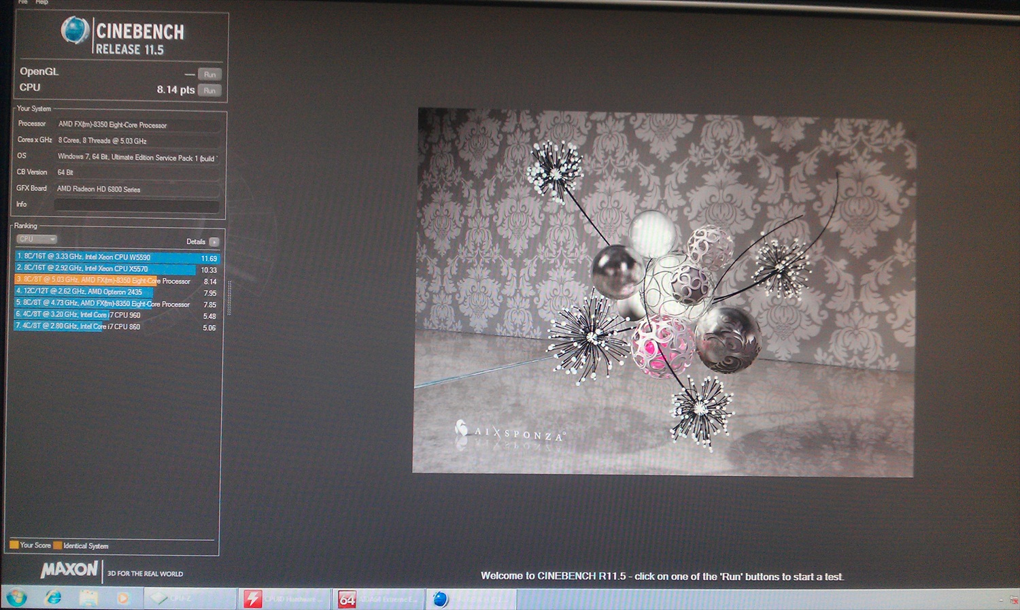This screenshot has height=610, width=1020.
Task: Switch to CPUID Hardware Monitor taskbar item
Action: tap(284, 598)
